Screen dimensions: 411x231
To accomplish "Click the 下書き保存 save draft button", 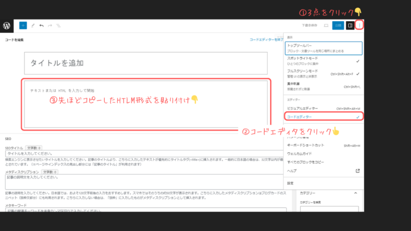I will click(310, 25).
